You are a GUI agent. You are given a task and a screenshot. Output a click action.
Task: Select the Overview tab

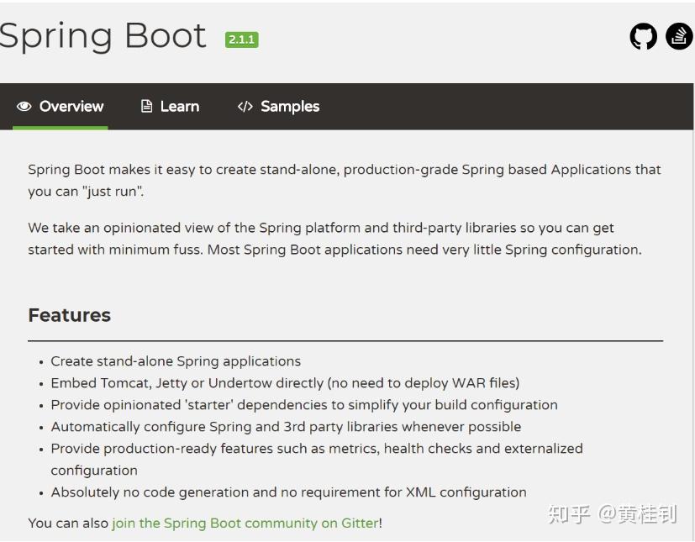point(71,106)
